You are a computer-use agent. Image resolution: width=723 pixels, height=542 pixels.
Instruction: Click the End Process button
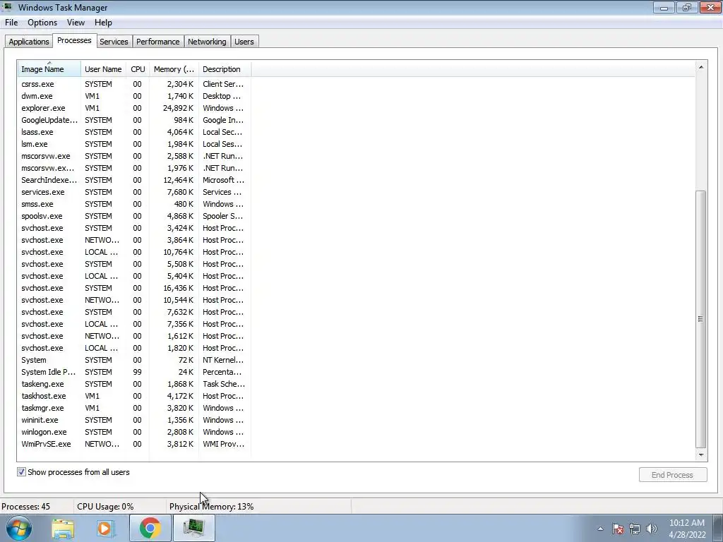click(x=673, y=475)
